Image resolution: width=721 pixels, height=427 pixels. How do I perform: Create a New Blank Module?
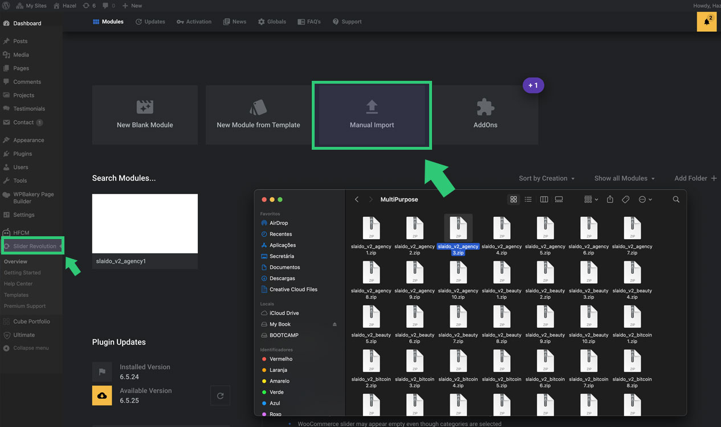145,115
